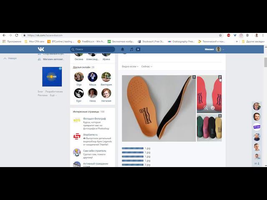Open Gratisography bookmark

coord(181,42)
